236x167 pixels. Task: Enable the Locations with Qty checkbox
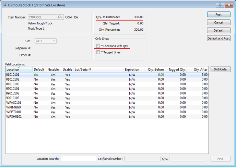(x=98, y=46)
